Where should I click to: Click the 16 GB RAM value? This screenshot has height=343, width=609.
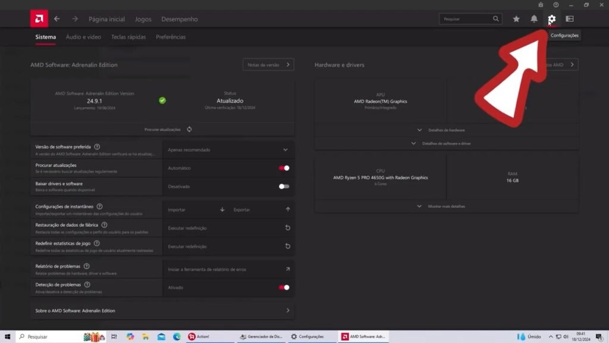[x=512, y=180]
